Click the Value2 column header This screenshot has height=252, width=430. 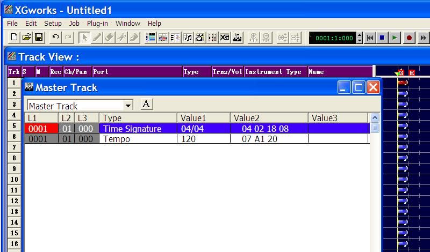coord(269,118)
